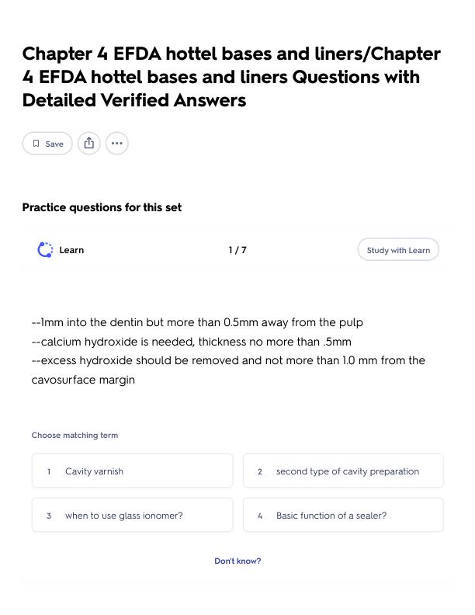
Task: Click the Chapter 4 EFDA page title
Action: pos(231,77)
